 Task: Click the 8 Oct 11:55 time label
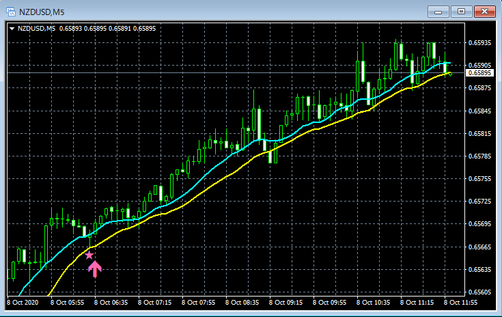[x=460, y=302]
